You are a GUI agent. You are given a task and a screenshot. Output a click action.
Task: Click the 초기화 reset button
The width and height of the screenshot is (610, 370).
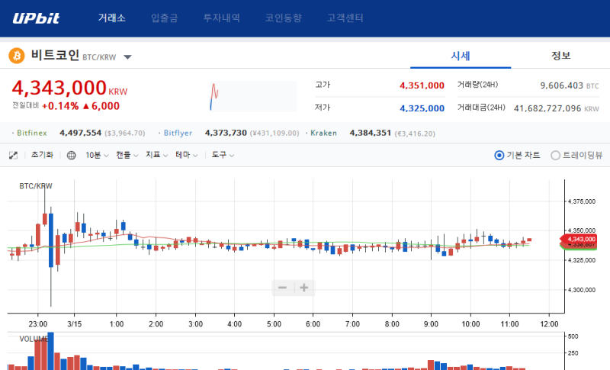(42, 155)
